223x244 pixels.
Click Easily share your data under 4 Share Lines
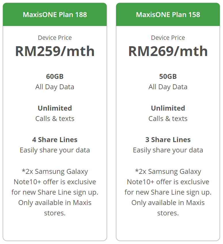pos(55,150)
